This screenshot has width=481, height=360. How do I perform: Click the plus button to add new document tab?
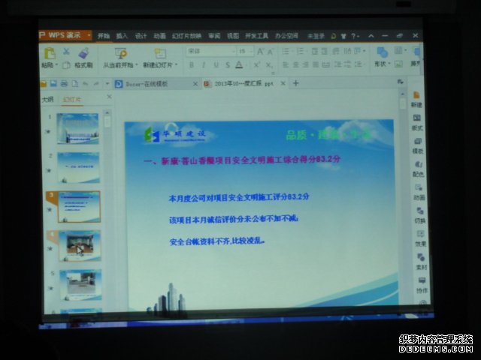[x=295, y=83]
